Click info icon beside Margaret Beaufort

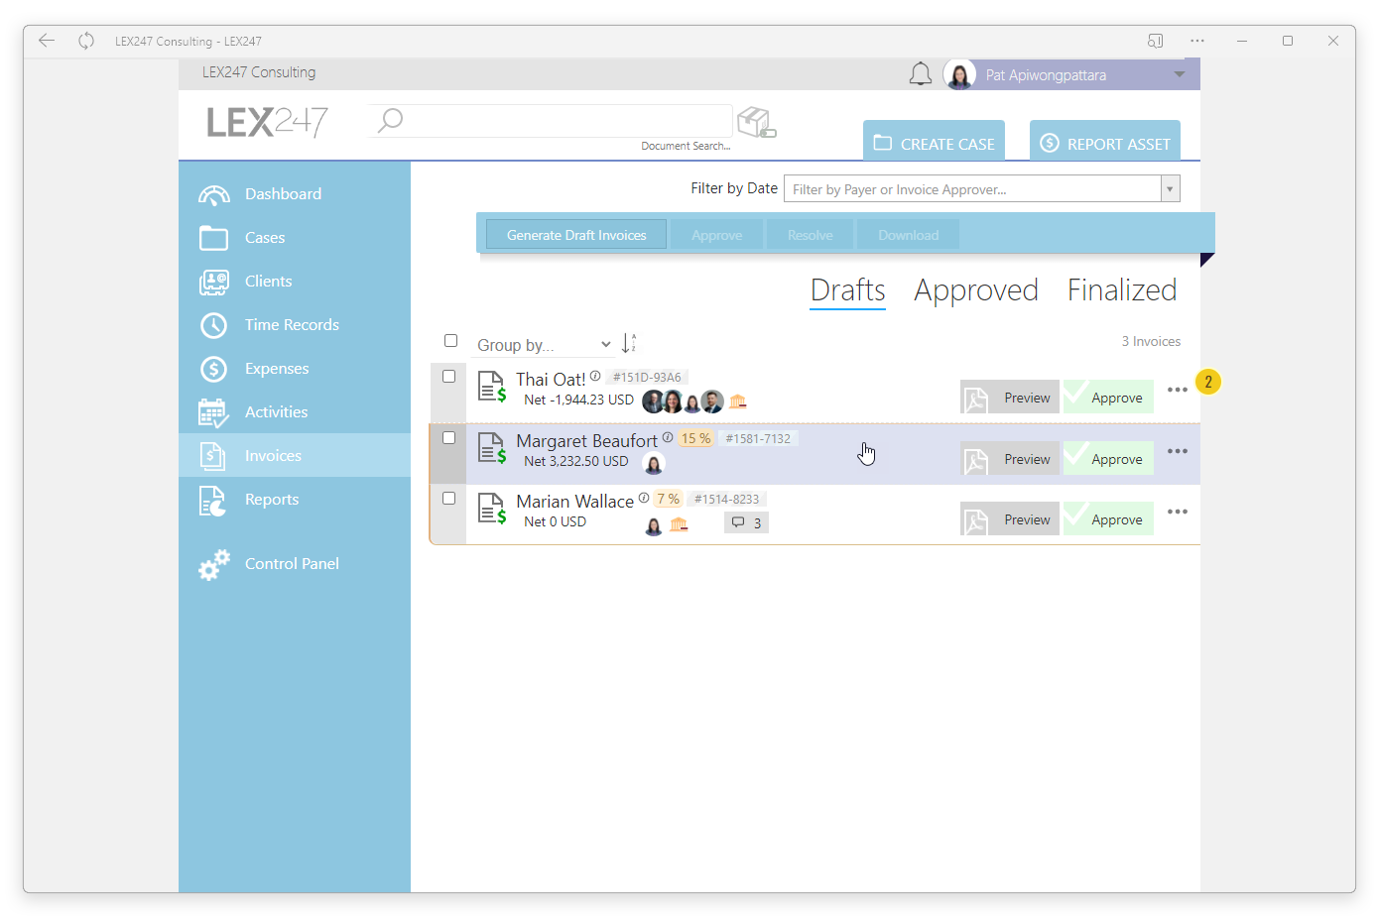(668, 437)
